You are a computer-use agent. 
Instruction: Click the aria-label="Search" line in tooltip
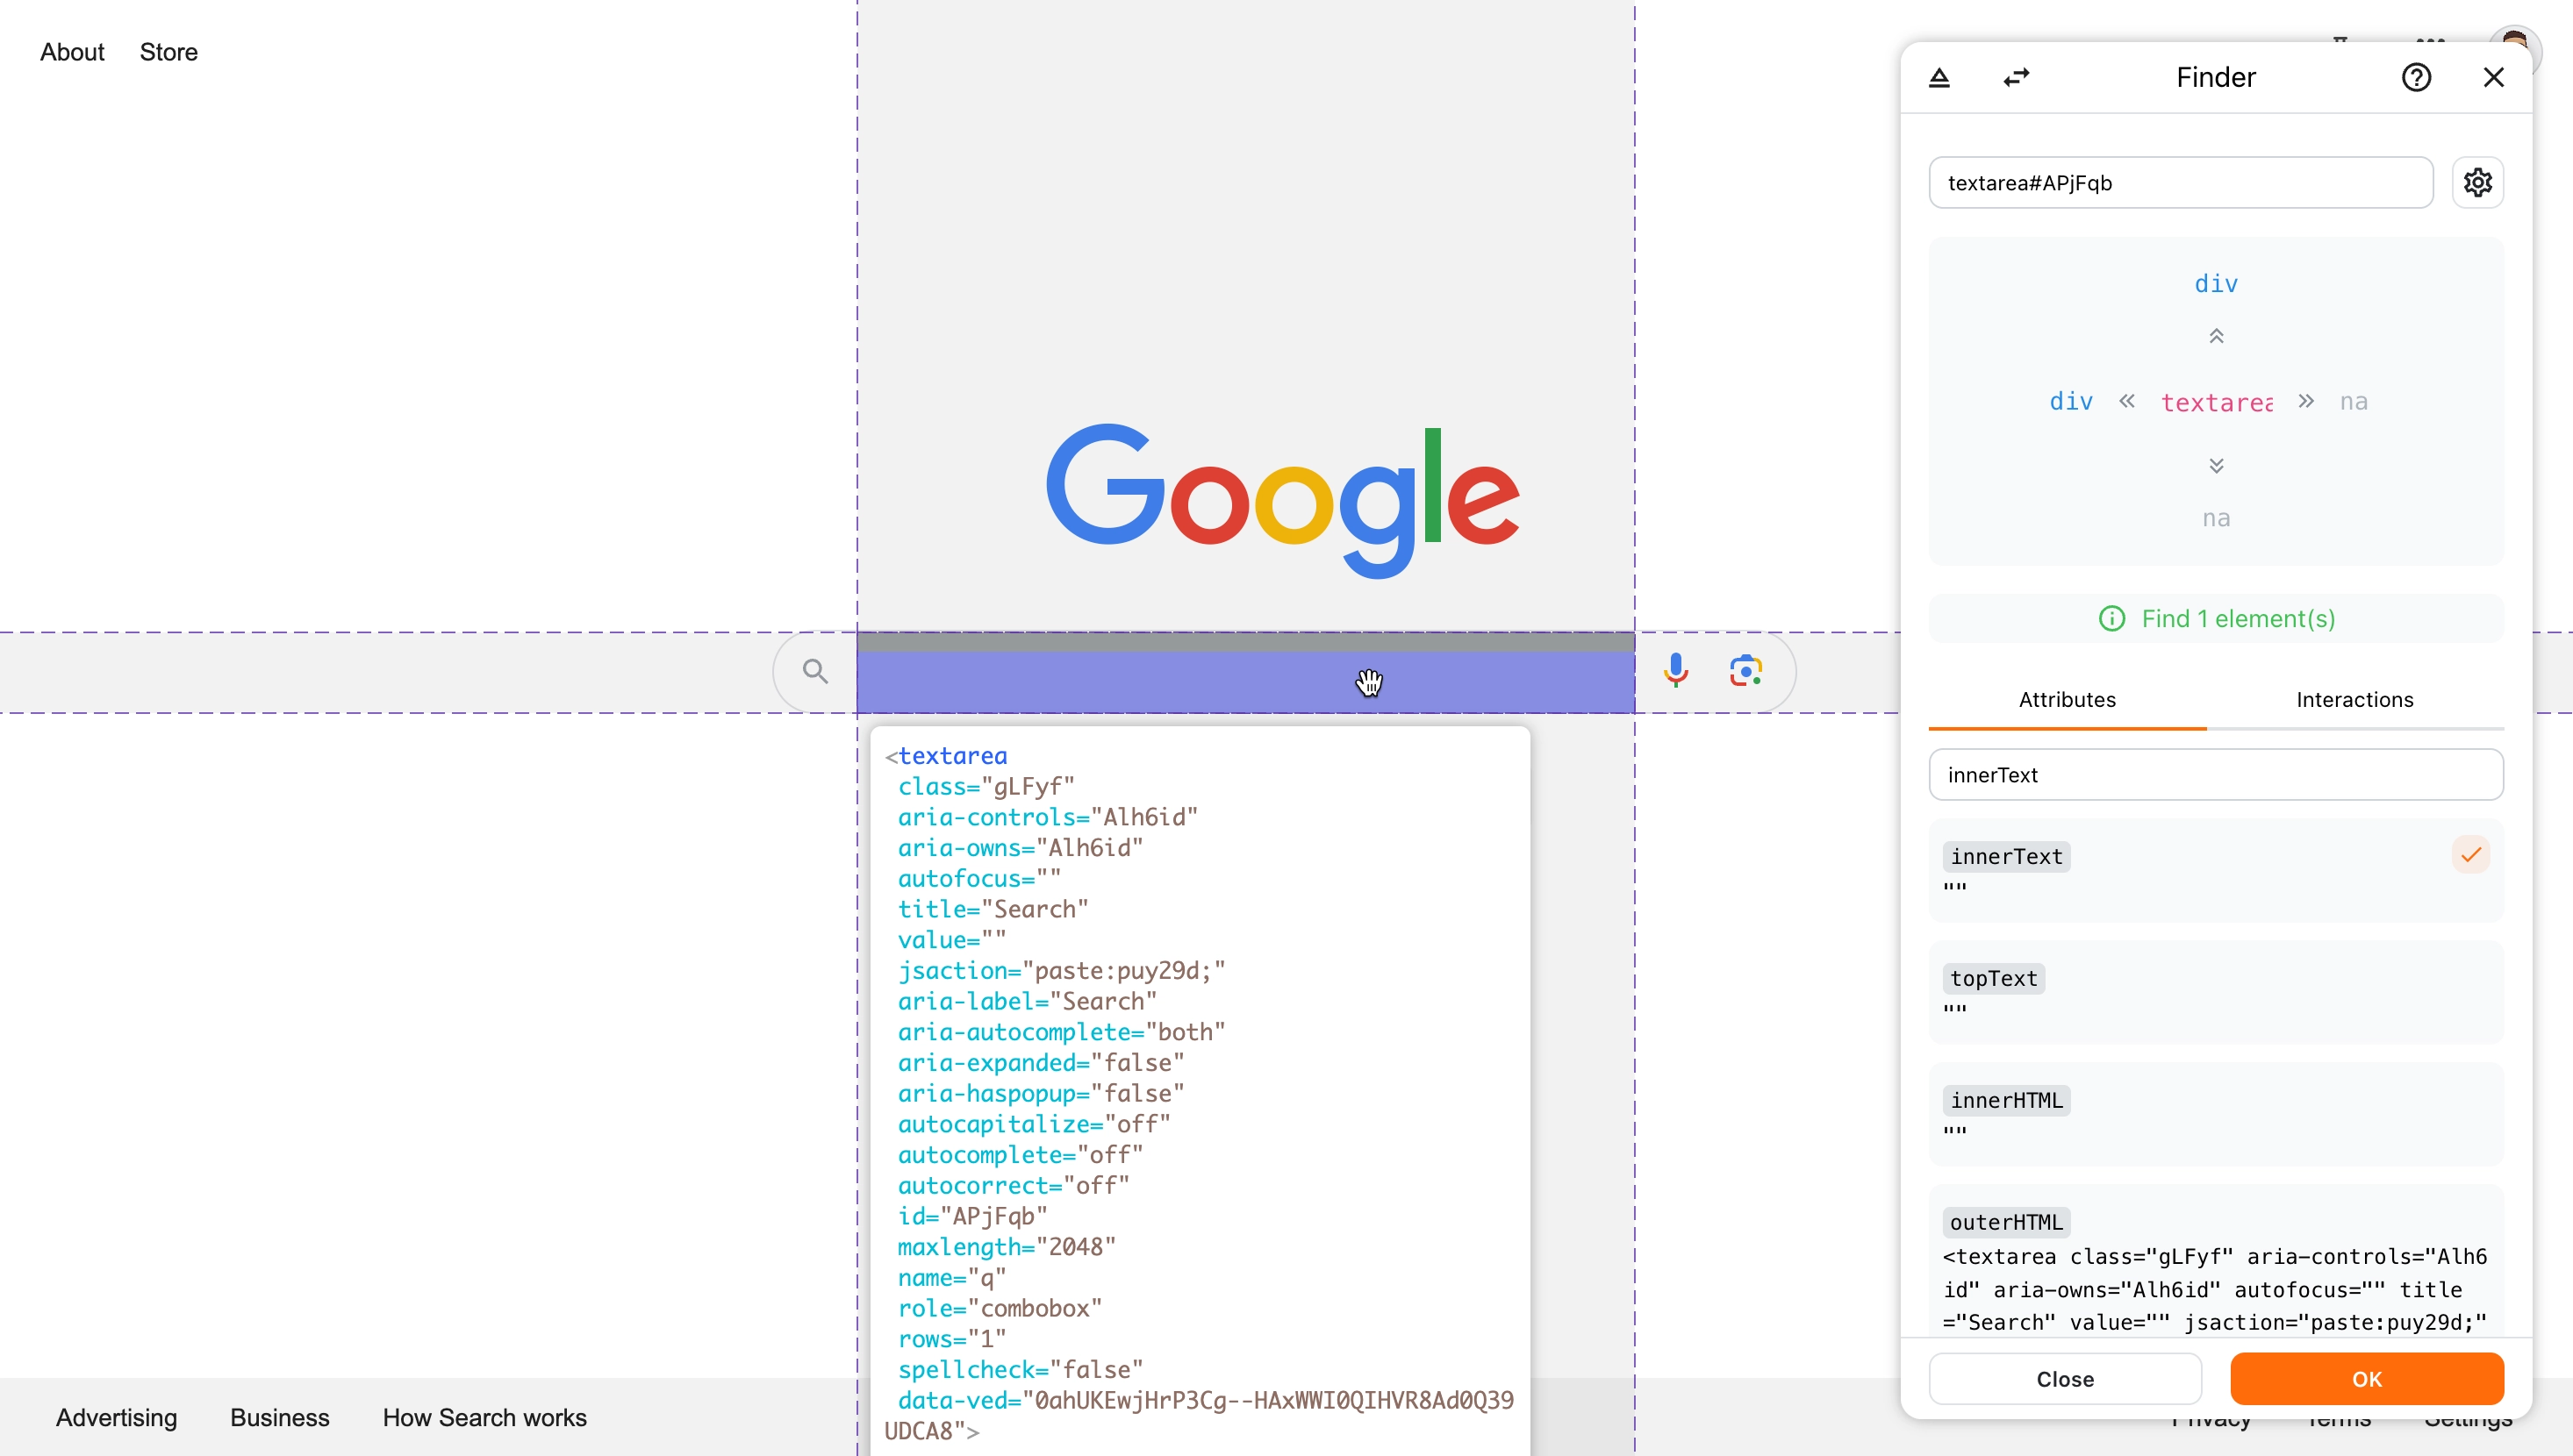click(x=1027, y=1001)
